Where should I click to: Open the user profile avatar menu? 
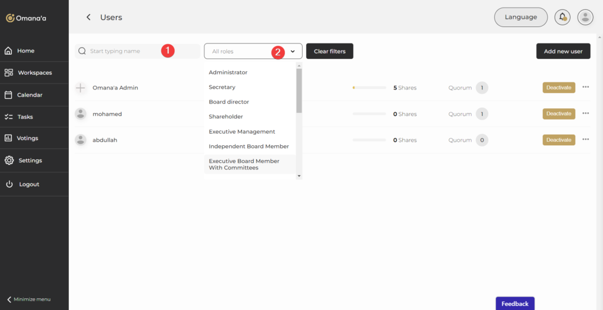click(x=585, y=18)
